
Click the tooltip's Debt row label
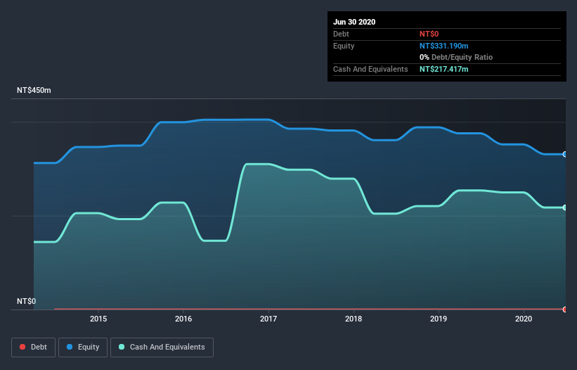click(341, 34)
